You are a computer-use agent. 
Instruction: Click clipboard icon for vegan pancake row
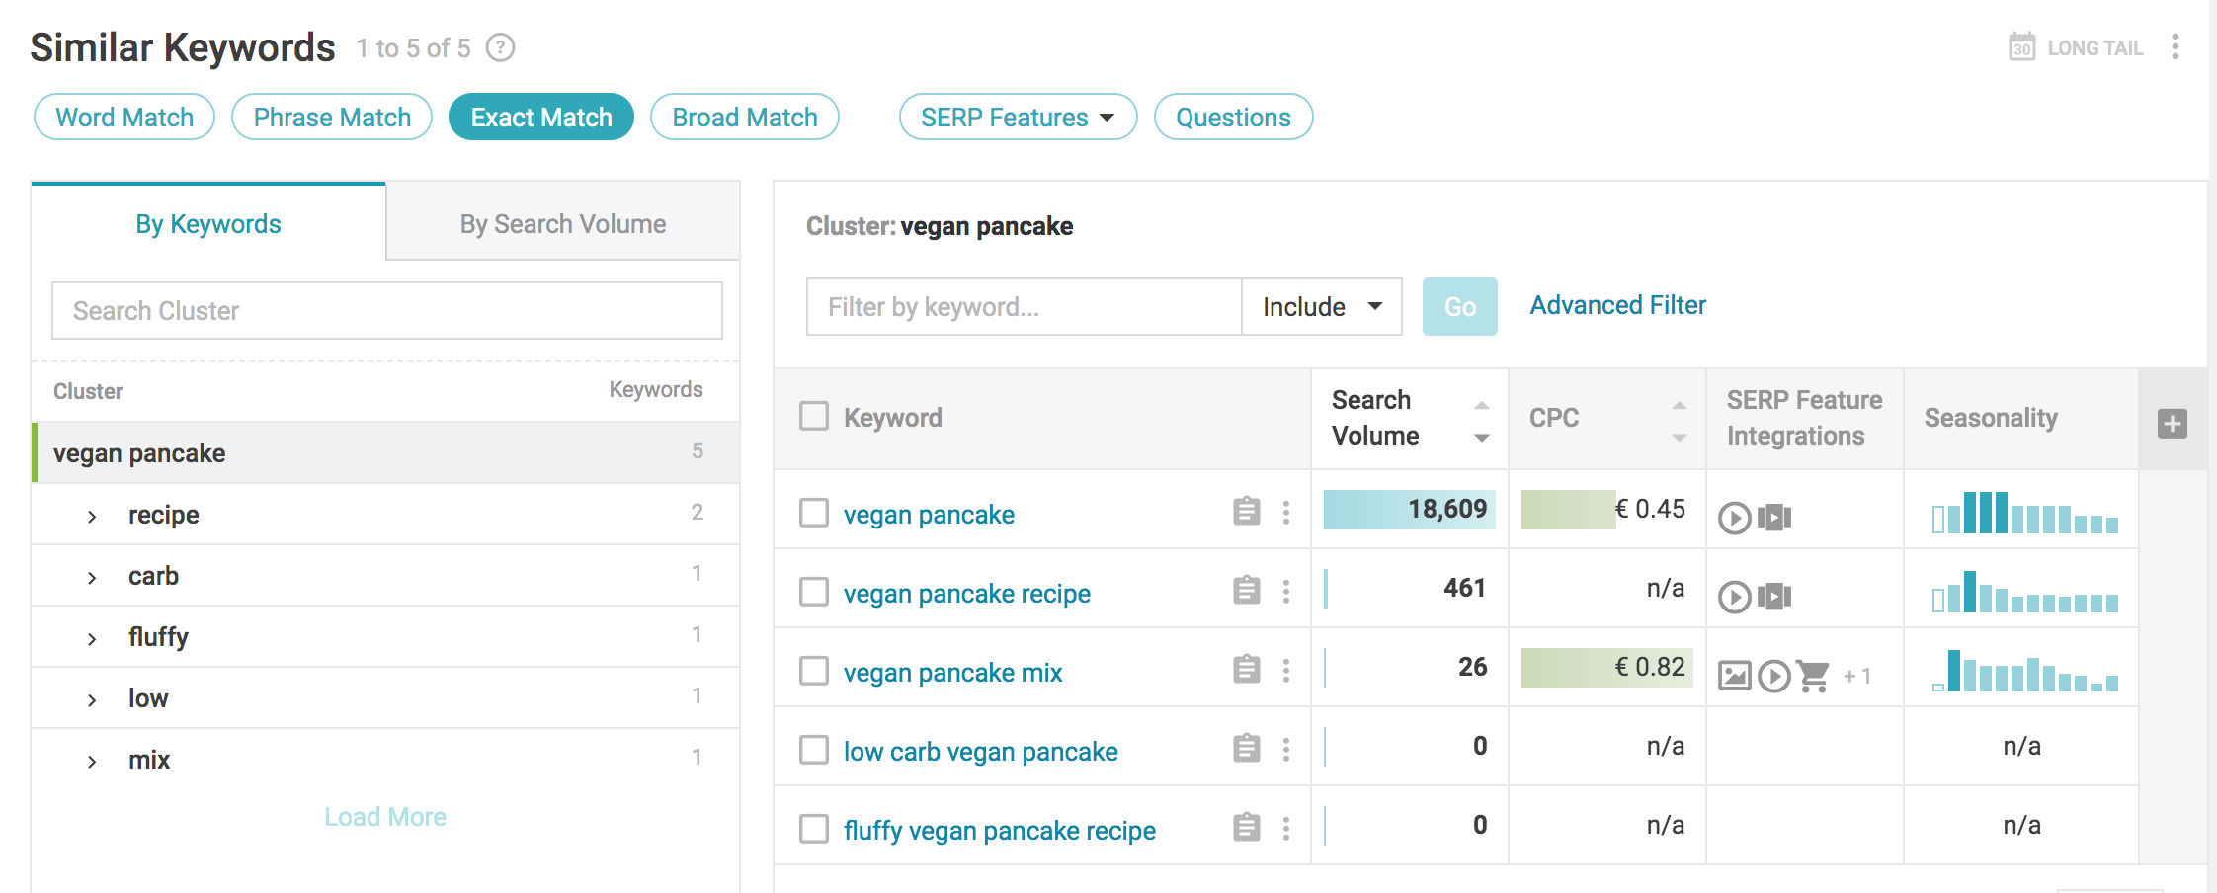tap(1246, 511)
